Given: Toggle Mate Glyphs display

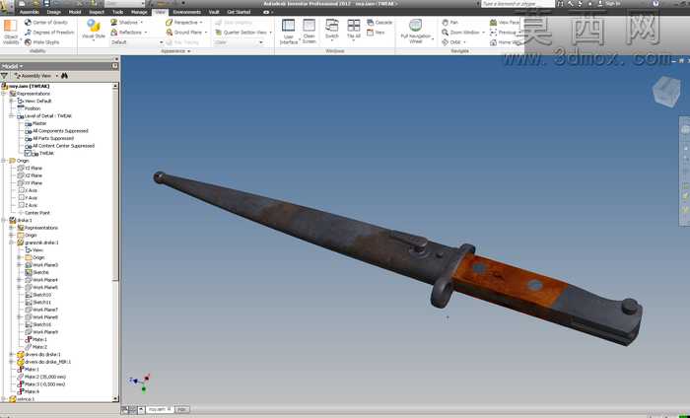Looking at the screenshot, I should [x=41, y=42].
